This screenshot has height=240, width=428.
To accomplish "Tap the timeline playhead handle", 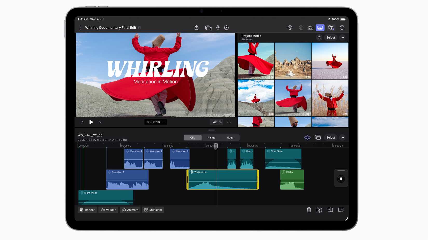I will tap(216, 146).
